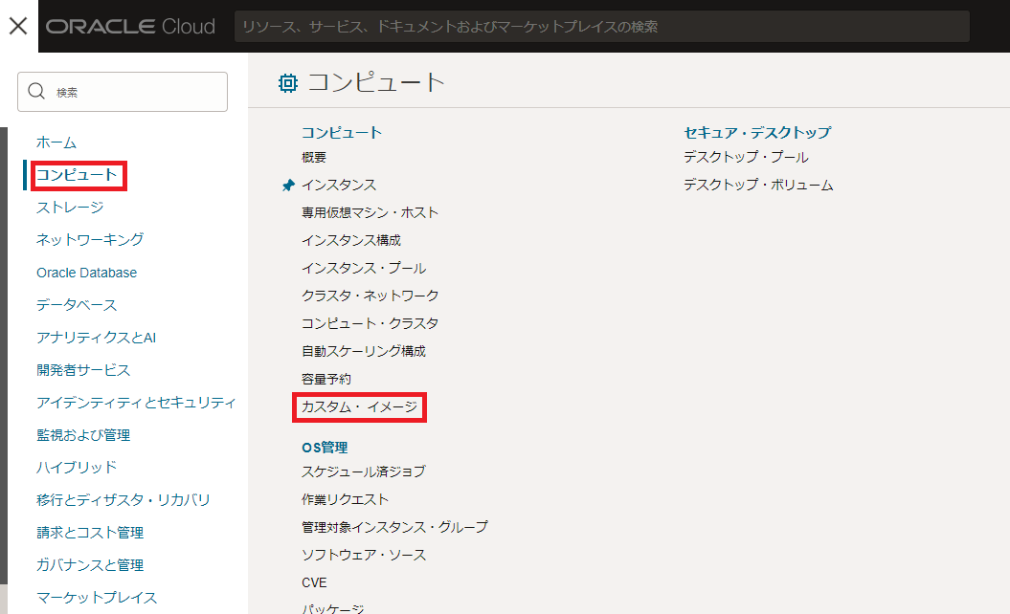Open スケジュール済ジョブ under OS管理
Screen dimensions: 1010x614
tap(364, 471)
